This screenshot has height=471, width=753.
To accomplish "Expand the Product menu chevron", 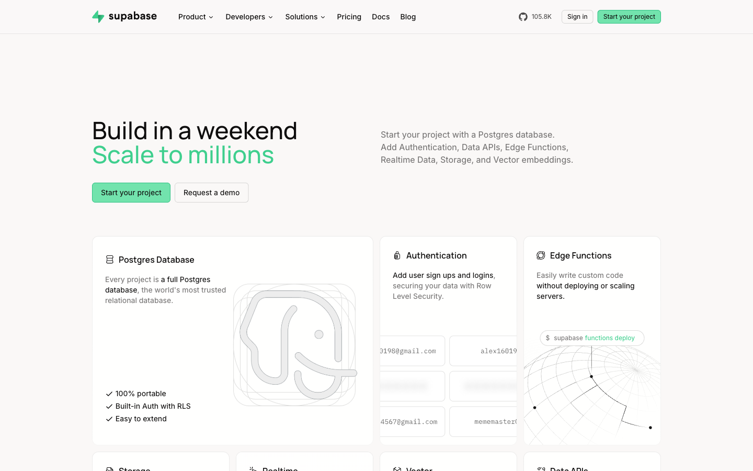I will [x=211, y=17].
